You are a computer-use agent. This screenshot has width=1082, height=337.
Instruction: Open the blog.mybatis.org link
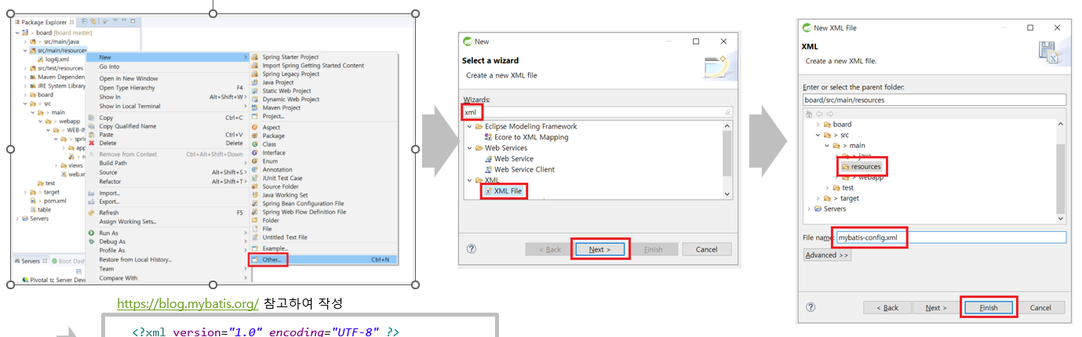point(188,303)
